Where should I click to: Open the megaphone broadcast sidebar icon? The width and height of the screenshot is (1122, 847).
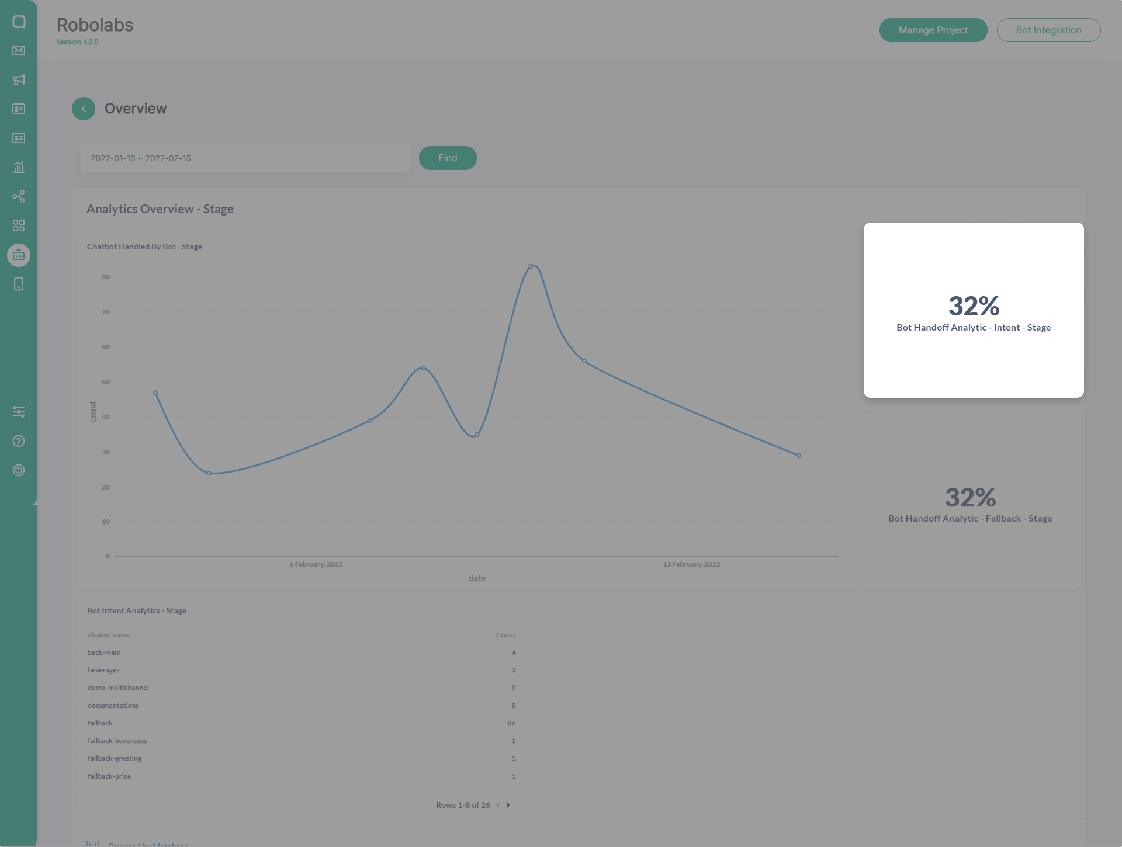19,80
